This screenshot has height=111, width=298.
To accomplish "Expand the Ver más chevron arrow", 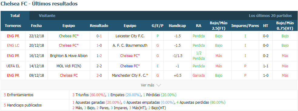I will tap(159, 85).
